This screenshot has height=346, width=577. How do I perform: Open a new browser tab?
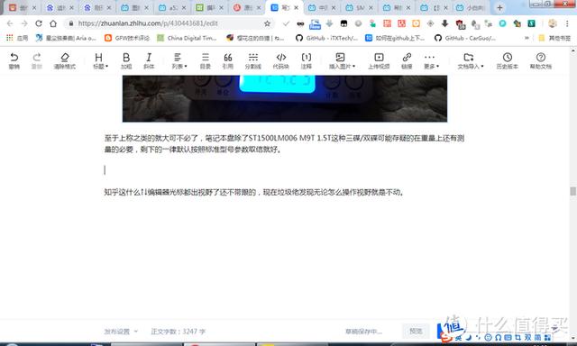(x=499, y=7)
